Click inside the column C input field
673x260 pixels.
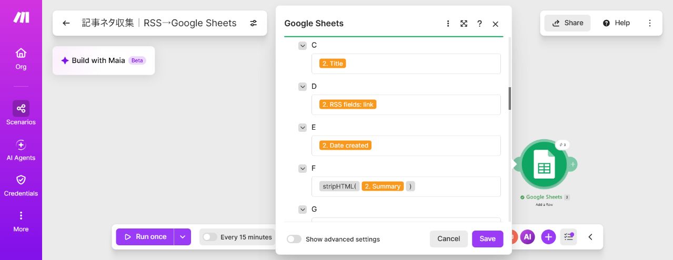click(x=406, y=64)
